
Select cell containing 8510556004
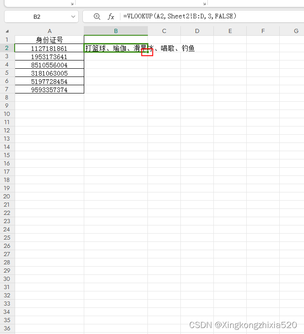coord(49,65)
